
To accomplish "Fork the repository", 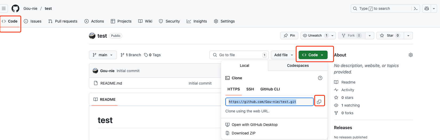I will click(x=352, y=36).
